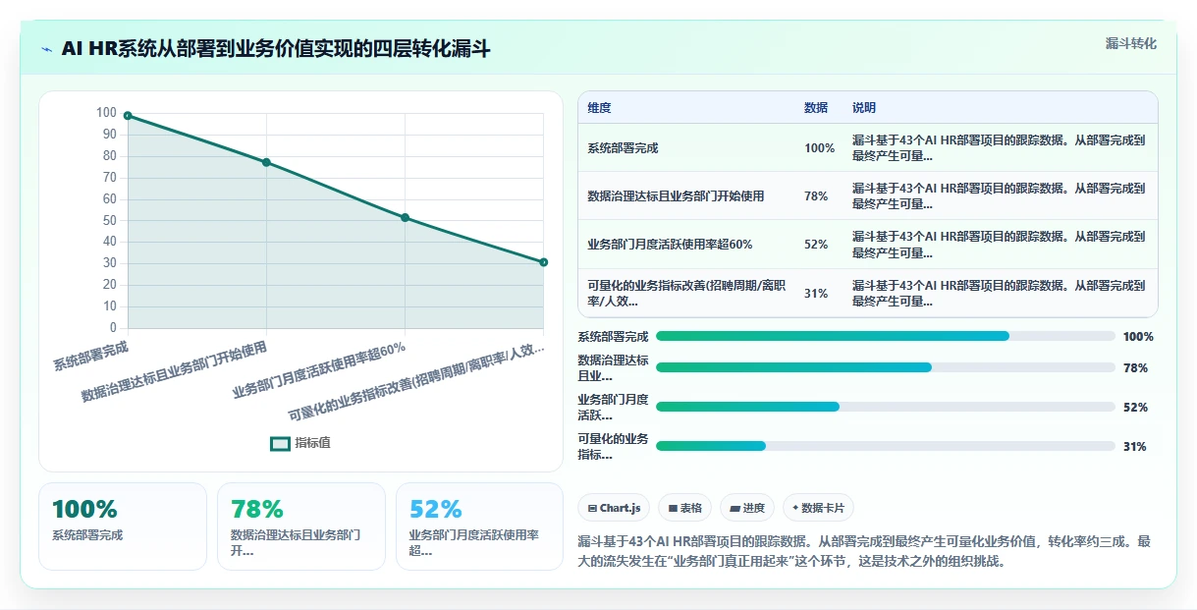The image size is (1197, 610).
Task: Click the 说明 column header
Action: pyautogui.click(x=864, y=108)
